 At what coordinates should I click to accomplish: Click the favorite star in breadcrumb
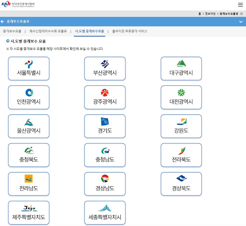(x=242, y=14)
